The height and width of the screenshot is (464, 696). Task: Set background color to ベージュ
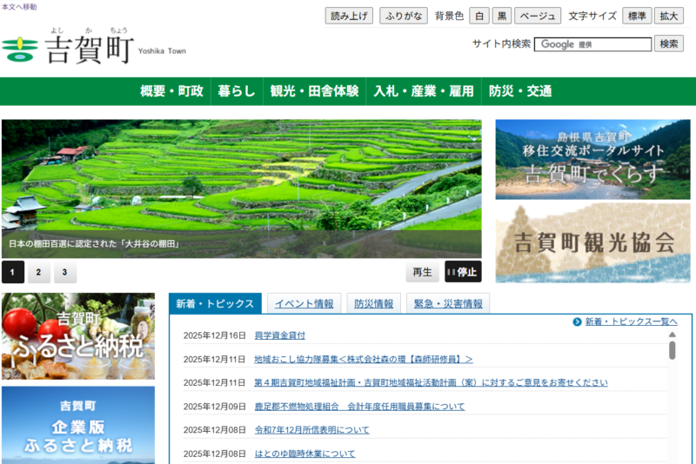coord(538,16)
